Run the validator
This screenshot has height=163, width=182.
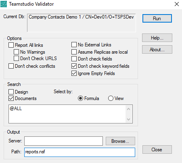[x=157, y=19]
